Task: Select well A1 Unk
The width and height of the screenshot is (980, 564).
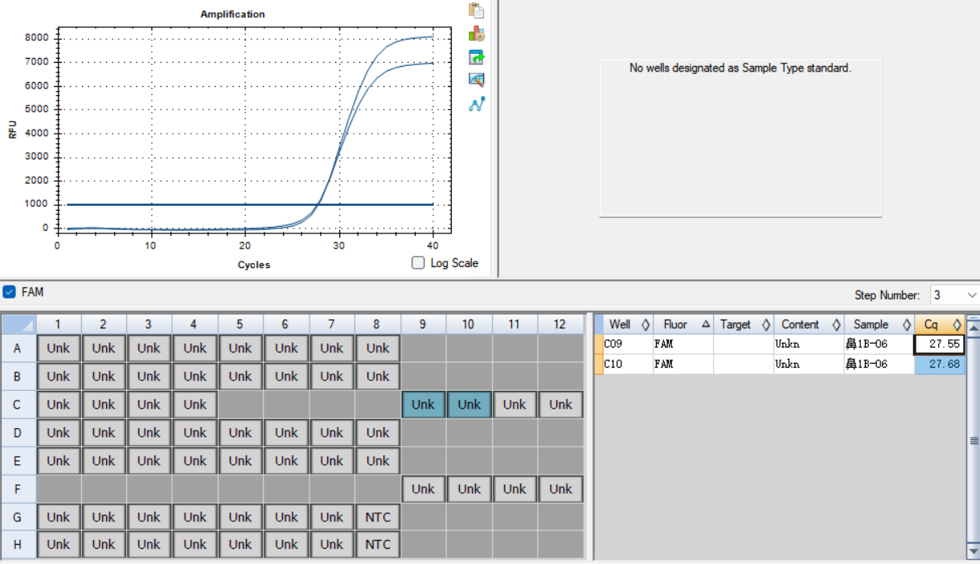Action: click(58, 348)
